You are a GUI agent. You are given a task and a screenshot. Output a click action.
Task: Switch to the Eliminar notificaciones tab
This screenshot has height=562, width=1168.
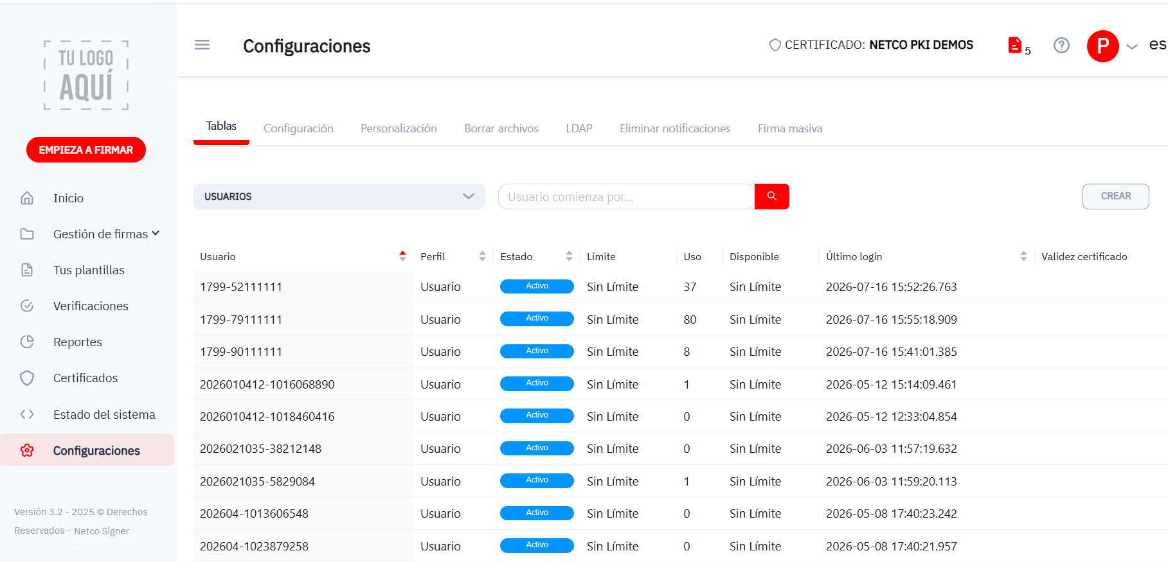tap(675, 128)
